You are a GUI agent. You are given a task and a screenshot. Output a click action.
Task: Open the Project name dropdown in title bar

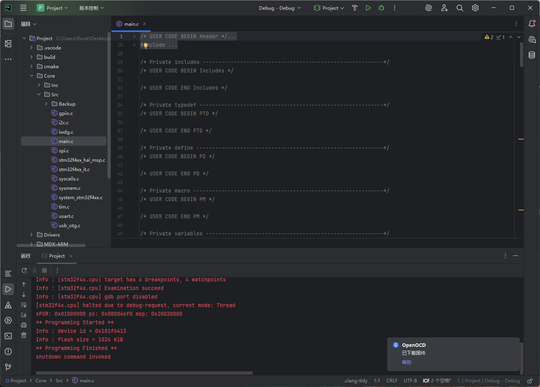[52, 8]
